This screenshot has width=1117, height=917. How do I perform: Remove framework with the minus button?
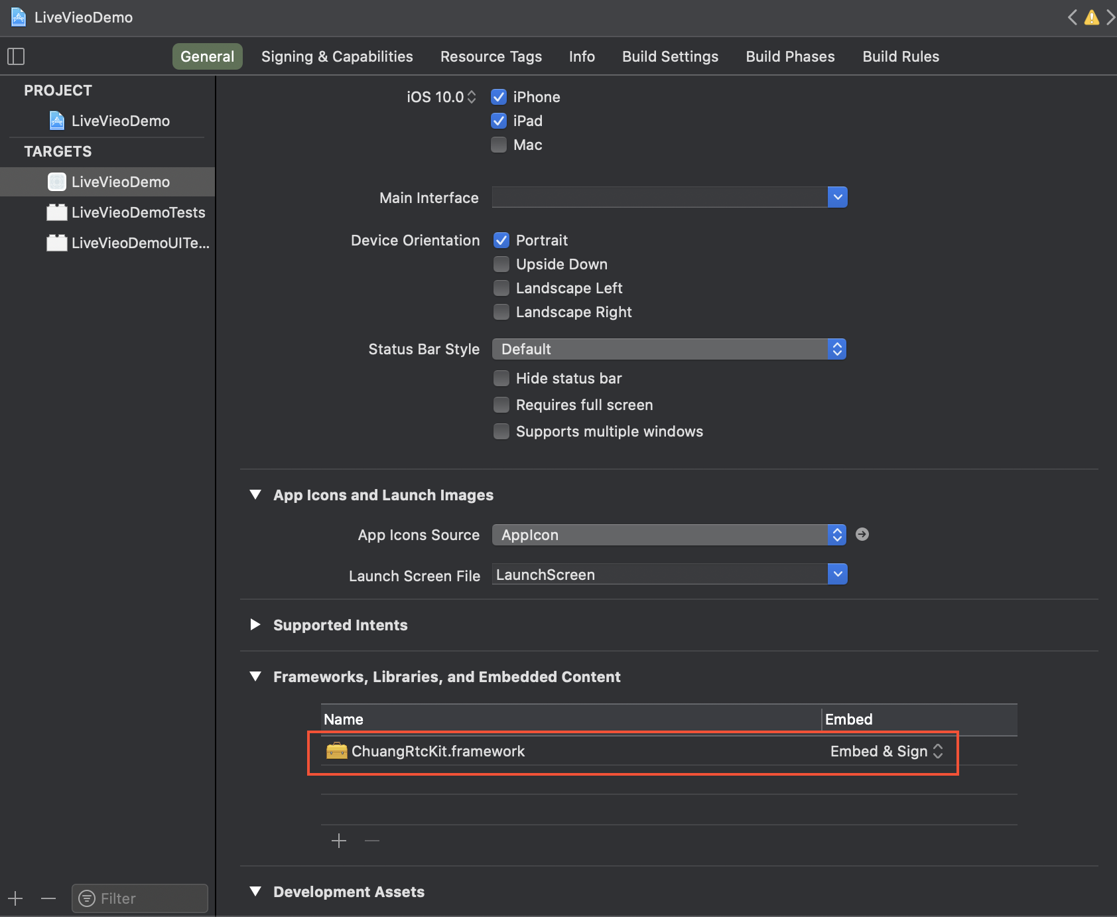[372, 841]
